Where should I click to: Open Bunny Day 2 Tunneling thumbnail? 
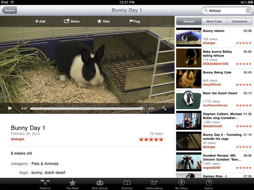(189, 141)
